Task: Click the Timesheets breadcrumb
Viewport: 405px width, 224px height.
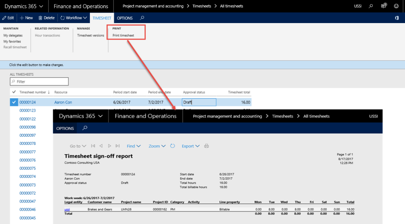Action: pyautogui.click(x=202, y=6)
